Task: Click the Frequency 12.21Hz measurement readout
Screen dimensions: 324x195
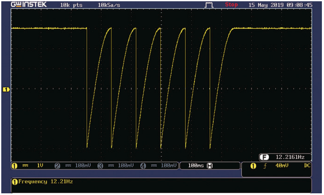Action: pyautogui.click(x=45, y=181)
